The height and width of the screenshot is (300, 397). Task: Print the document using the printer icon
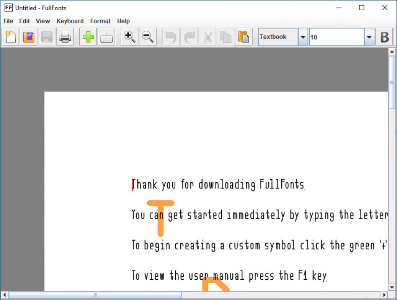point(65,37)
